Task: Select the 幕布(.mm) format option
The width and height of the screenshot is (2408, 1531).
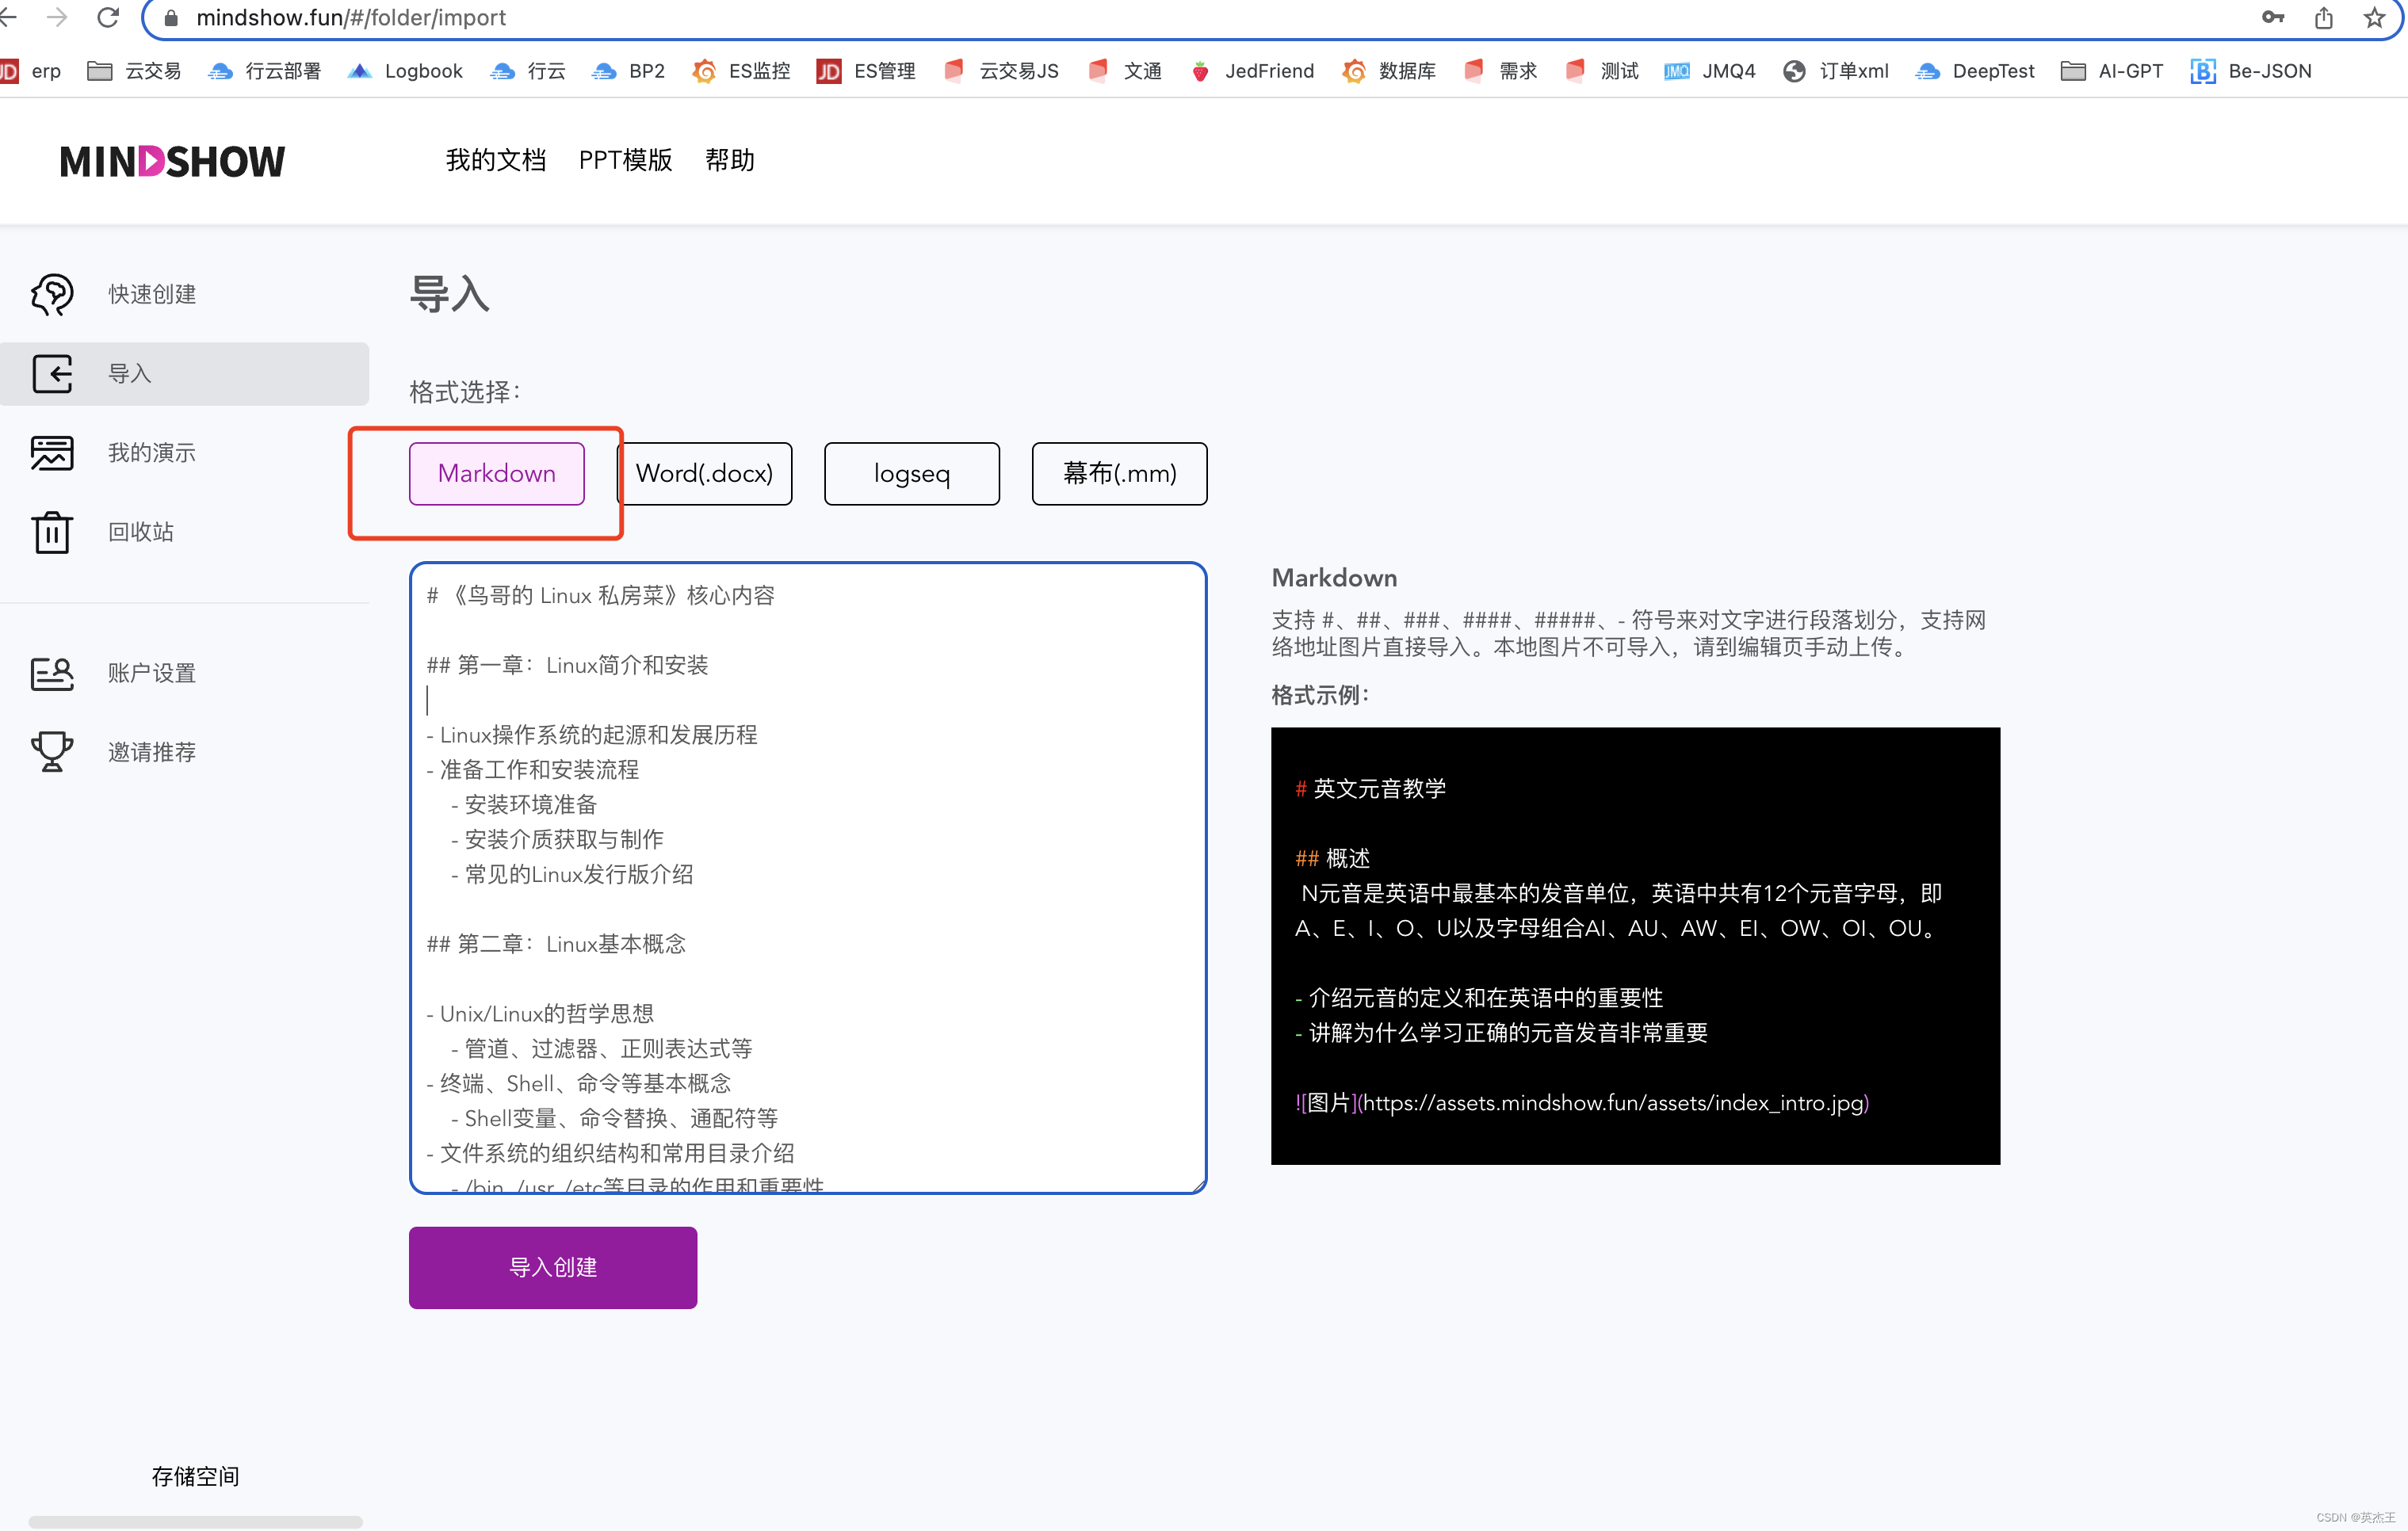Action: (1120, 473)
